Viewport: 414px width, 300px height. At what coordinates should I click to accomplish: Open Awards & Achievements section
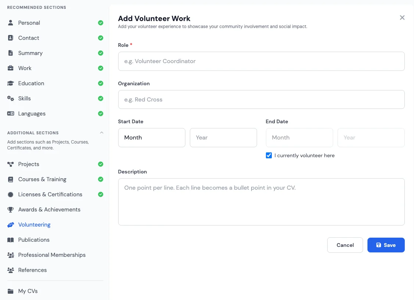(55, 210)
